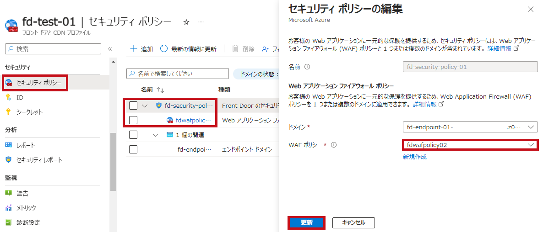Click the fd-endpoi domain name text
Image resolution: width=543 pixels, height=232 pixels.
click(194, 149)
